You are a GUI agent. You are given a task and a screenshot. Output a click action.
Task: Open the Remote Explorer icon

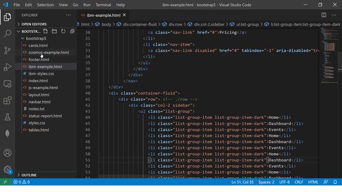(7, 84)
